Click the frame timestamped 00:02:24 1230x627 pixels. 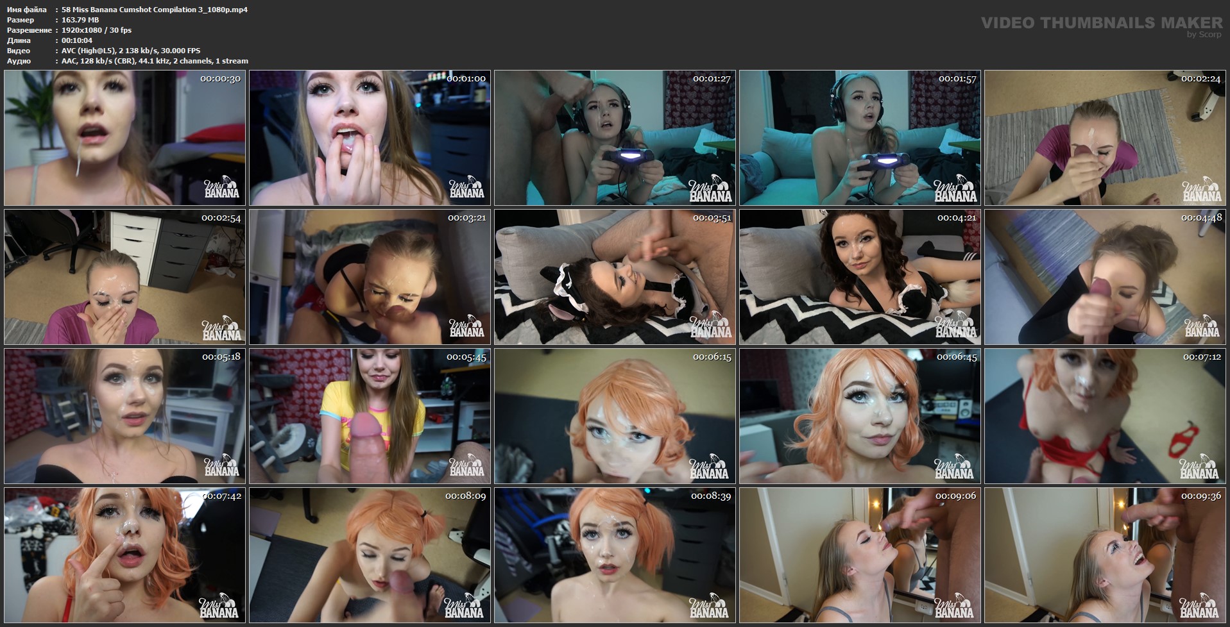pos(1105,138)
